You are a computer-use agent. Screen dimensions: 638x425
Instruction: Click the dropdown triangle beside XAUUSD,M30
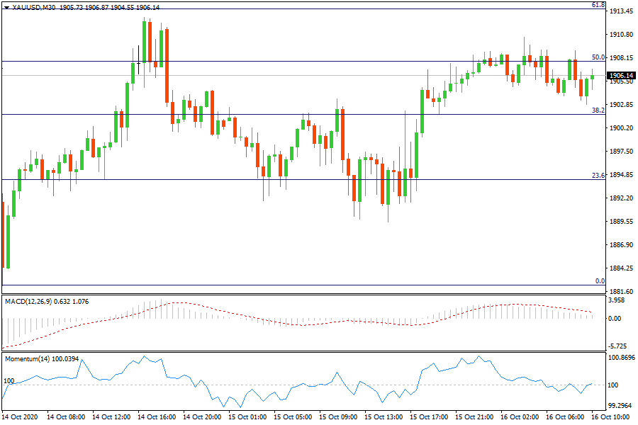(x=7, y=6)
